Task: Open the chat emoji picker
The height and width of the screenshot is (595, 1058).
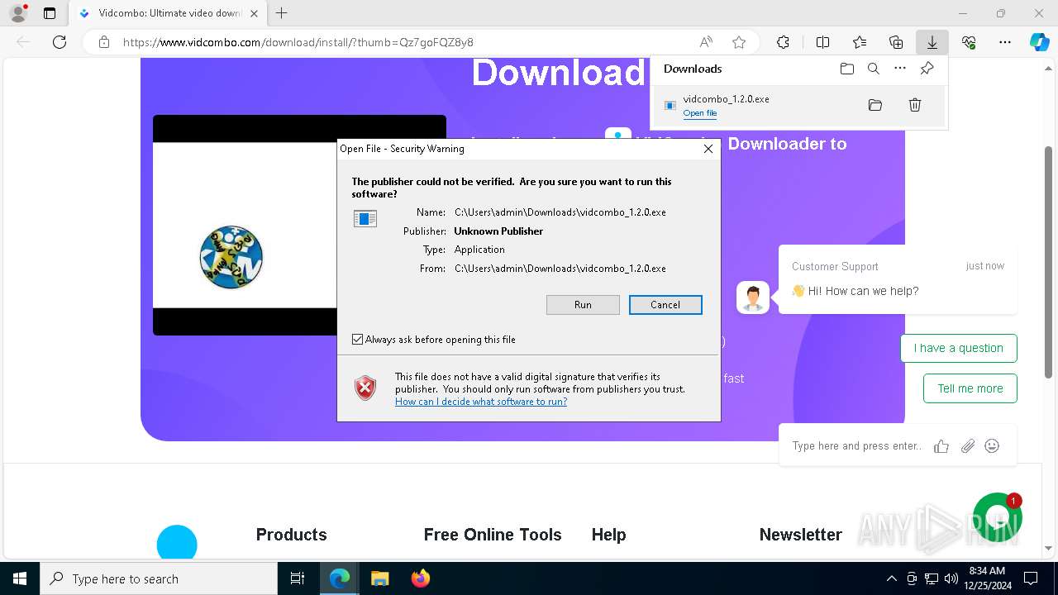Action: [993, 446]
